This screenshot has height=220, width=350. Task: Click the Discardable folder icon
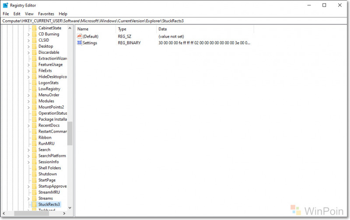click(x=34, y=52)
